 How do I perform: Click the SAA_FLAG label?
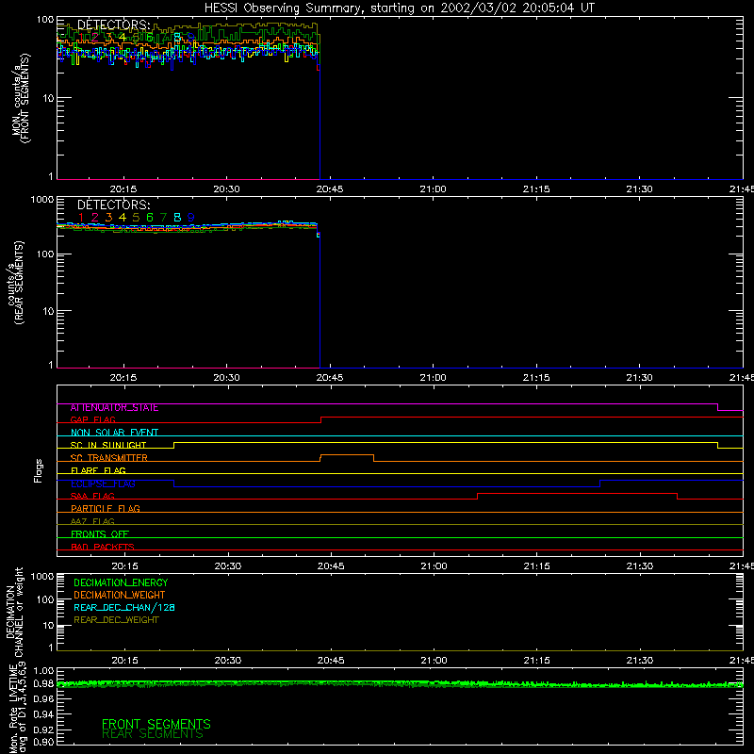coord(92,496)
